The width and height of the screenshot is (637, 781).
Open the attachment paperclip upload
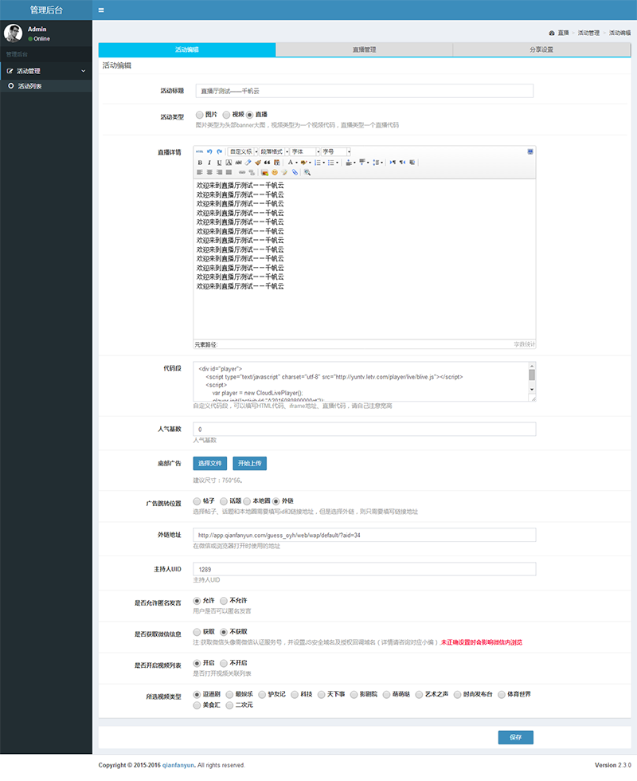tap(295, 172)
